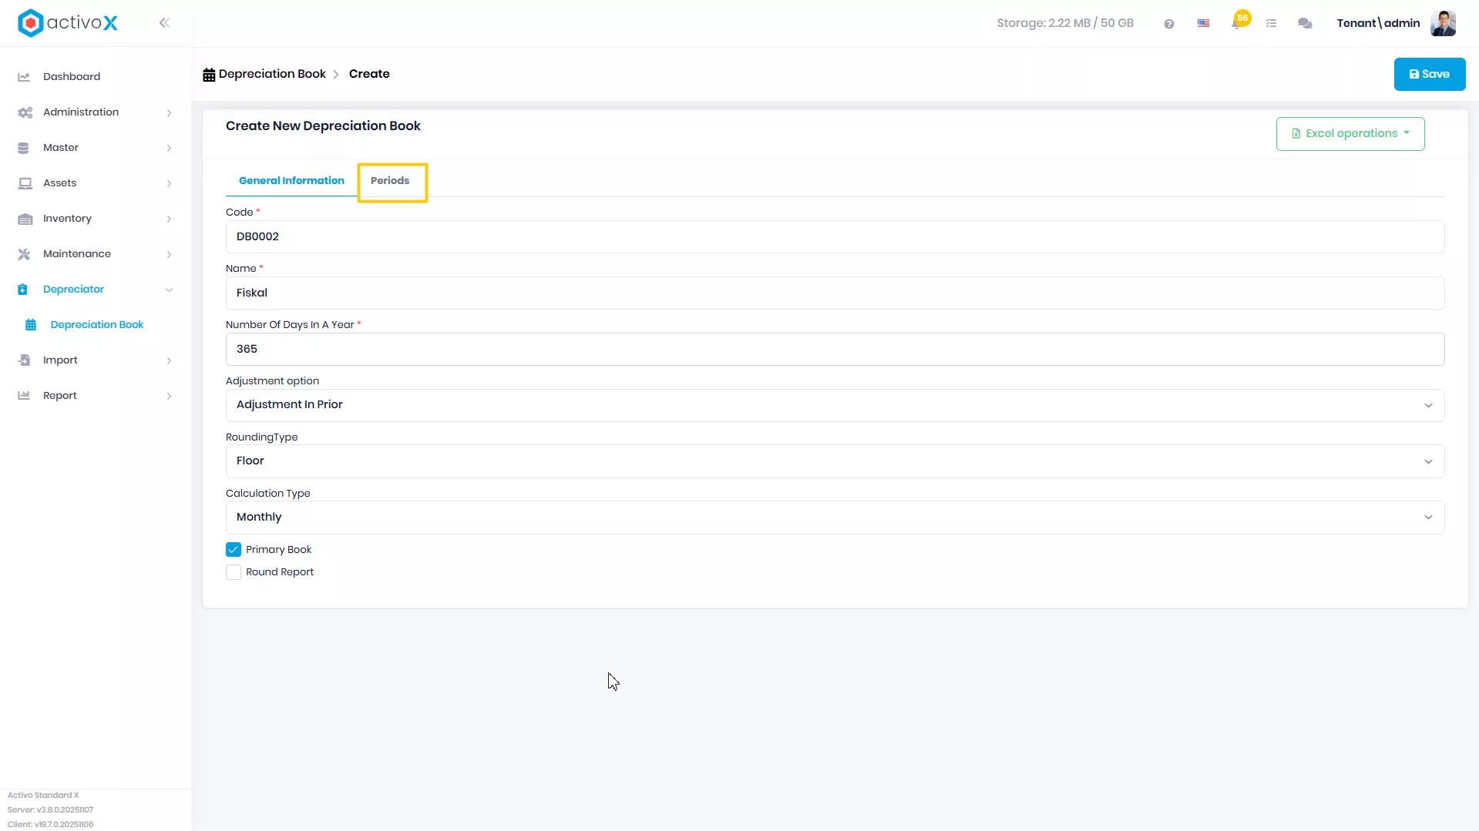Click the Create New Depreciation Book heading
The image size is (1479, 831).
coord(323,126)
